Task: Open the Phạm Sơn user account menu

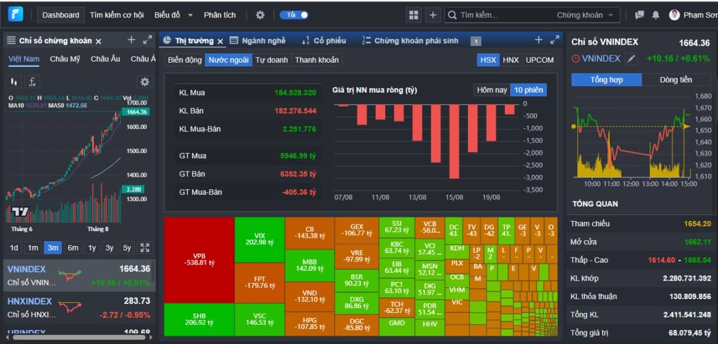Action: pos(693,15)
